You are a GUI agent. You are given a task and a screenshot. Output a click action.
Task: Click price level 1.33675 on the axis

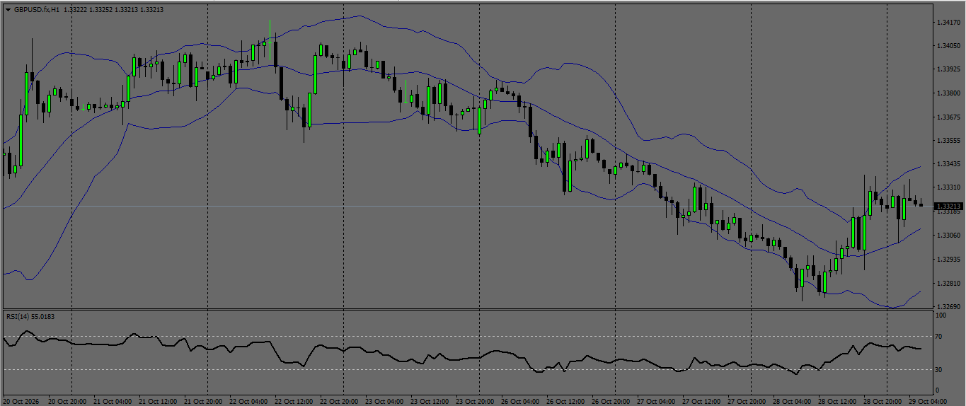(948, 117)
